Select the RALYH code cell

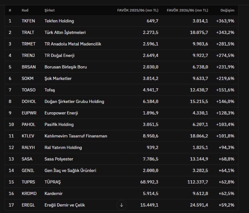pos(28,147)
